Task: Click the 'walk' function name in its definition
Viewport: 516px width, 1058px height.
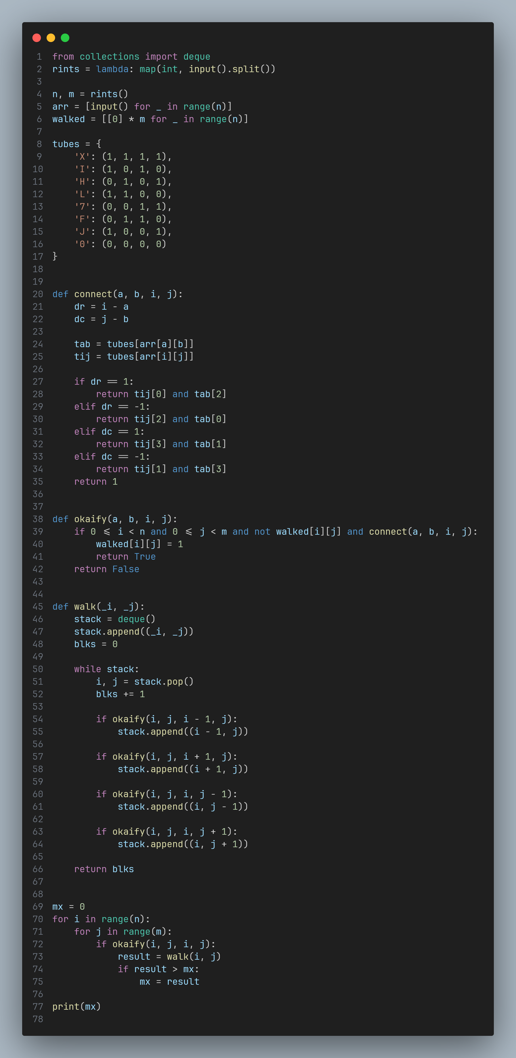Action: tap(85, 607)
